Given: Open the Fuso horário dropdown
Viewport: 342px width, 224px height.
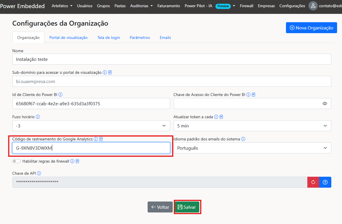Looking at the screenshot, I should pyautogui.click(x=91, y=126).
